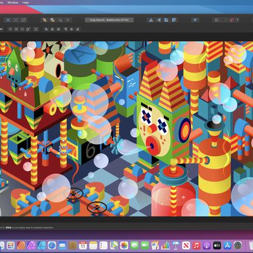Screen dimensions: 253x253
Task: Toggle Transform Objects Separately
Action: pos(28,29)
